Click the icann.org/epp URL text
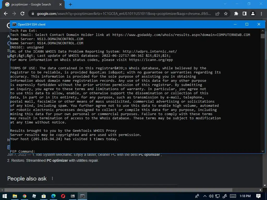The image size is (267, 200). (x=151, y=60)
